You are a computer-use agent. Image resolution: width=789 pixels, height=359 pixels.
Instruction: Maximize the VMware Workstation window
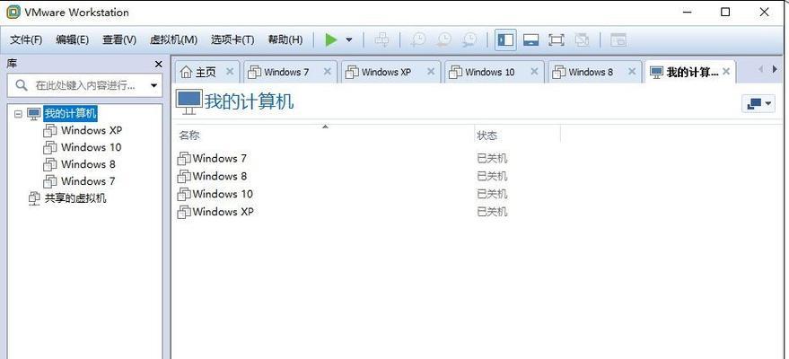[725, 12]
